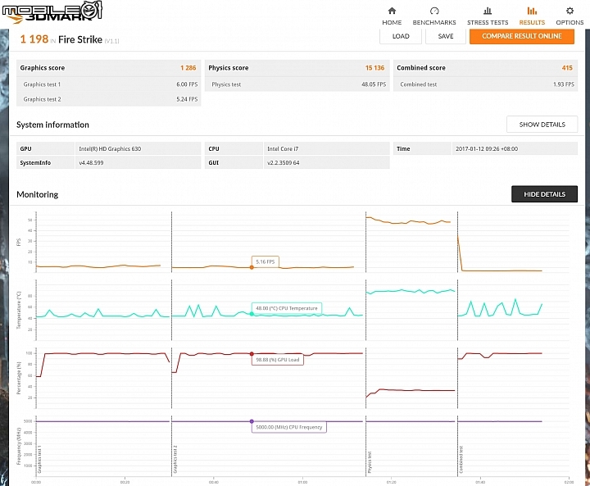Click the Graphics score value 1 286
The image size is (590, 486).
pos(188,68)
